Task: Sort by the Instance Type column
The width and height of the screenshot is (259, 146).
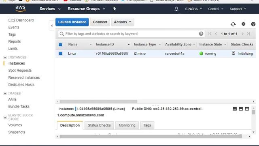Action: (x=145, y=44)
